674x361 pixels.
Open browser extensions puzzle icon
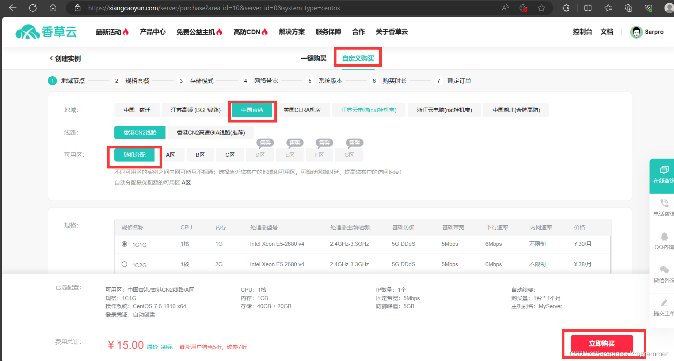566,8
